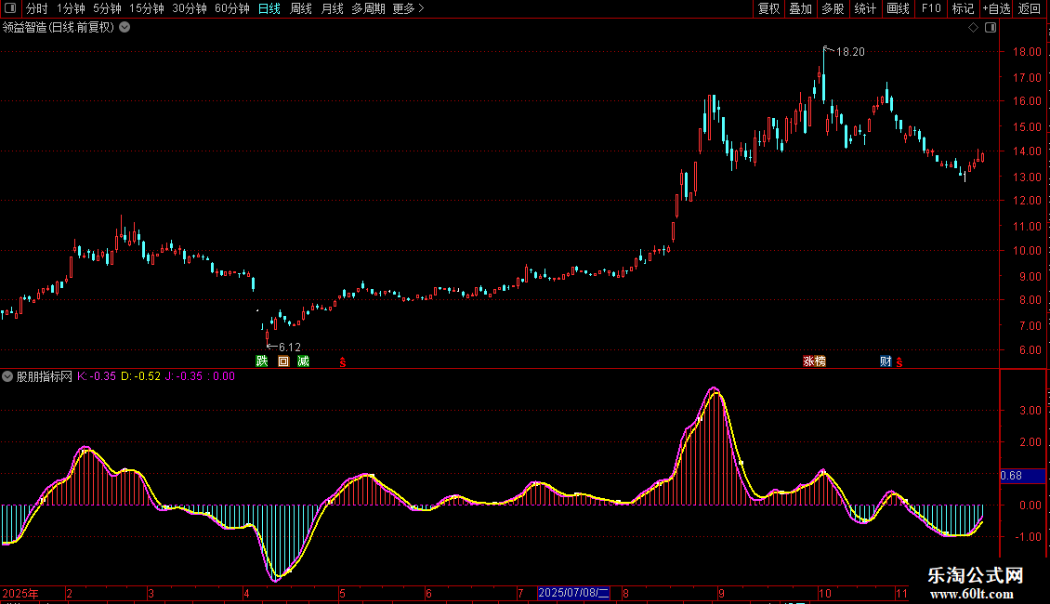Click the 复权 button

[x=769, y=9]
